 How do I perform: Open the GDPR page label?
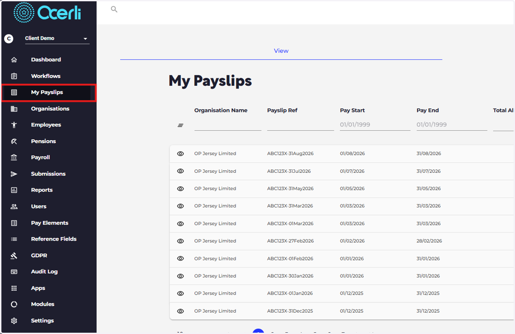(x=39, y=256)
